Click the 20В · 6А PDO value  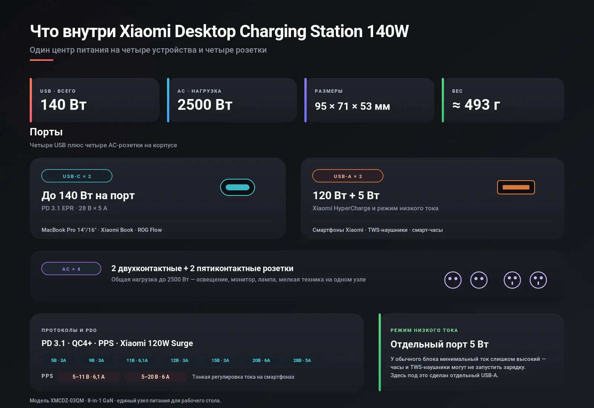click(x=261, y=361)
